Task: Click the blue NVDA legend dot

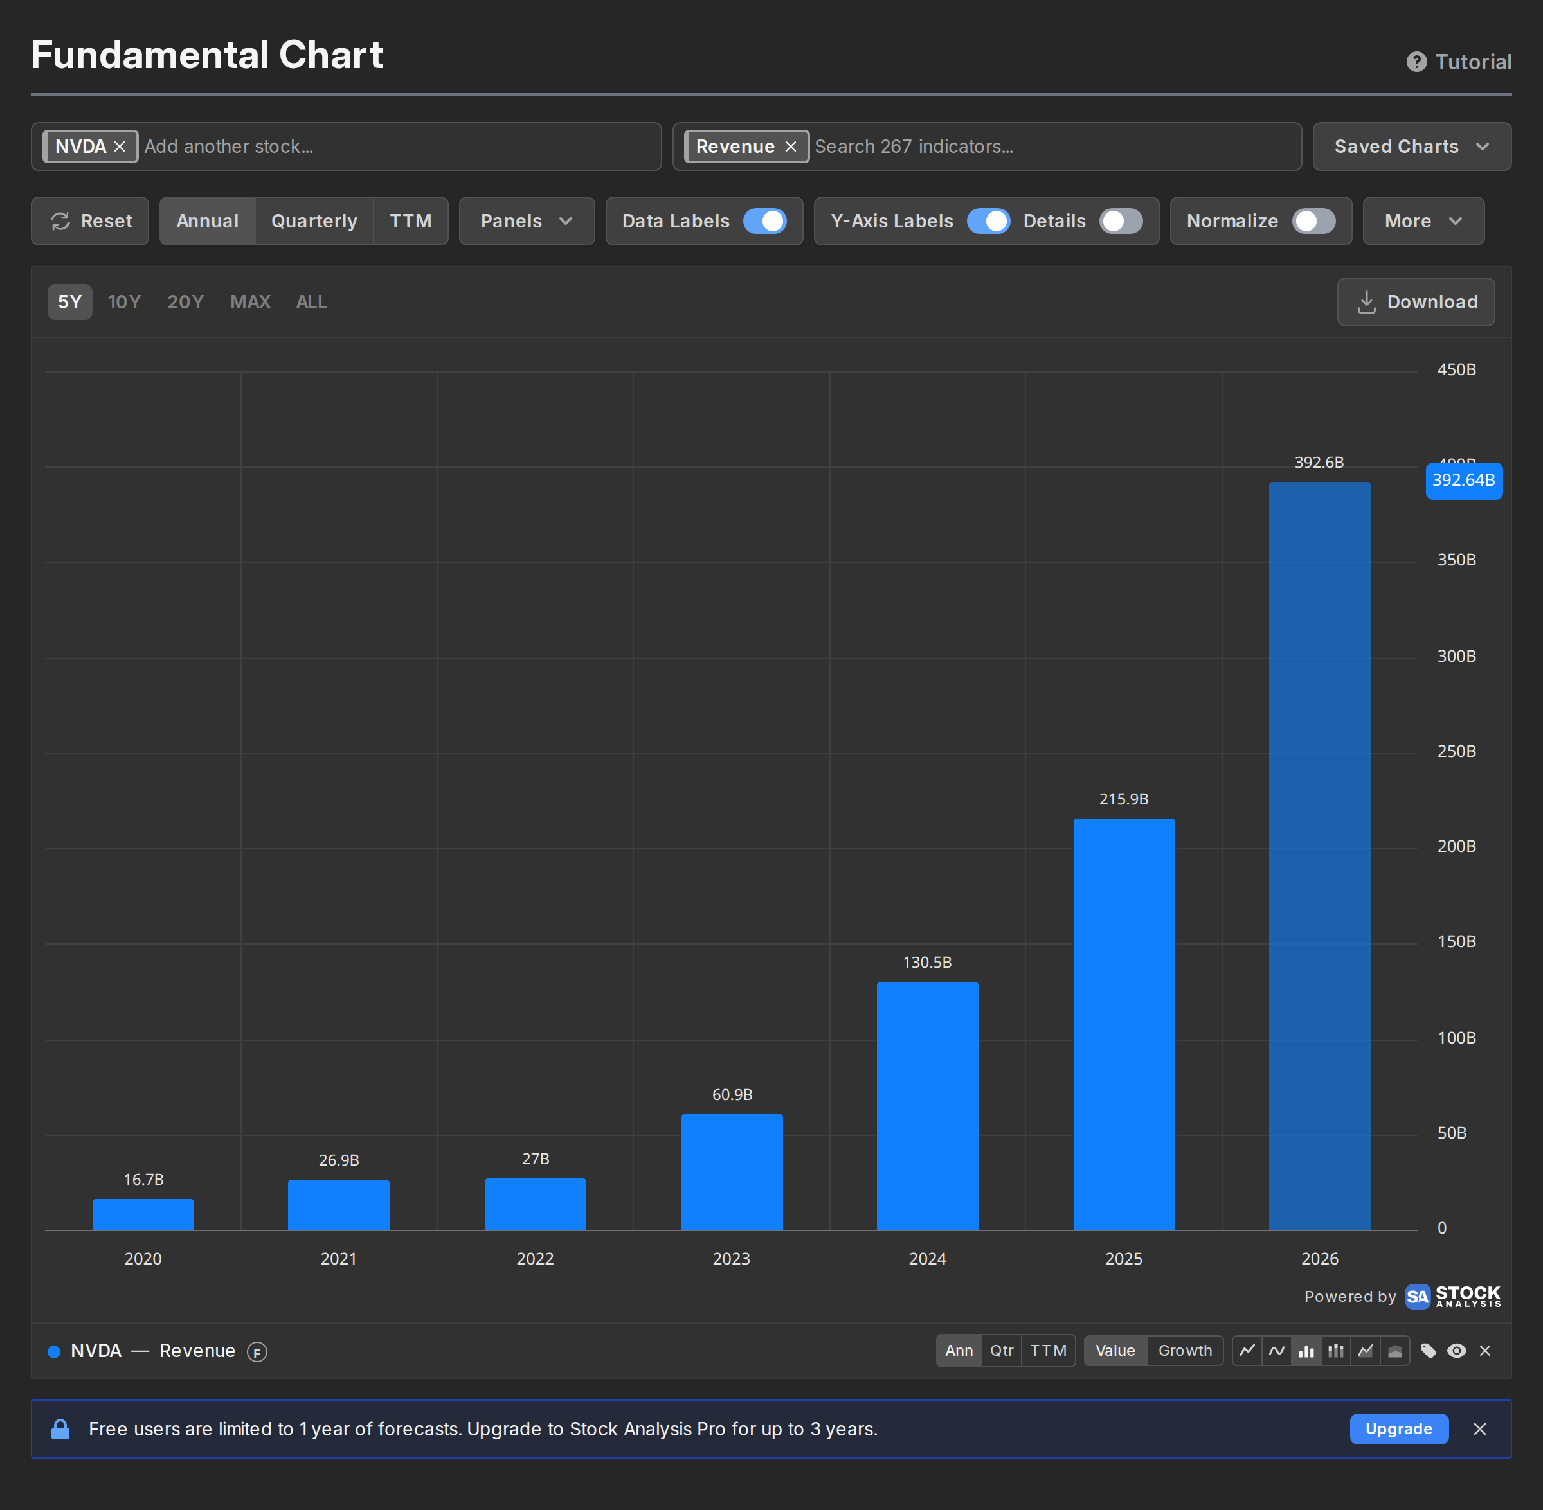Action: (54, 1351)
